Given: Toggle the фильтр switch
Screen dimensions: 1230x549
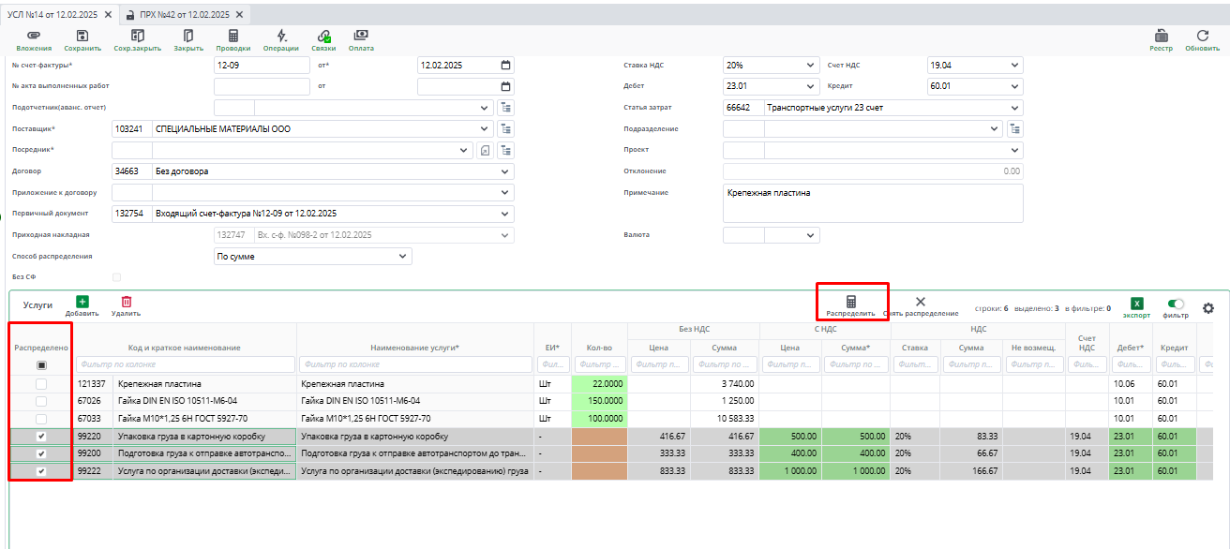Looking at the screenshot, I should click(1176, 304).
